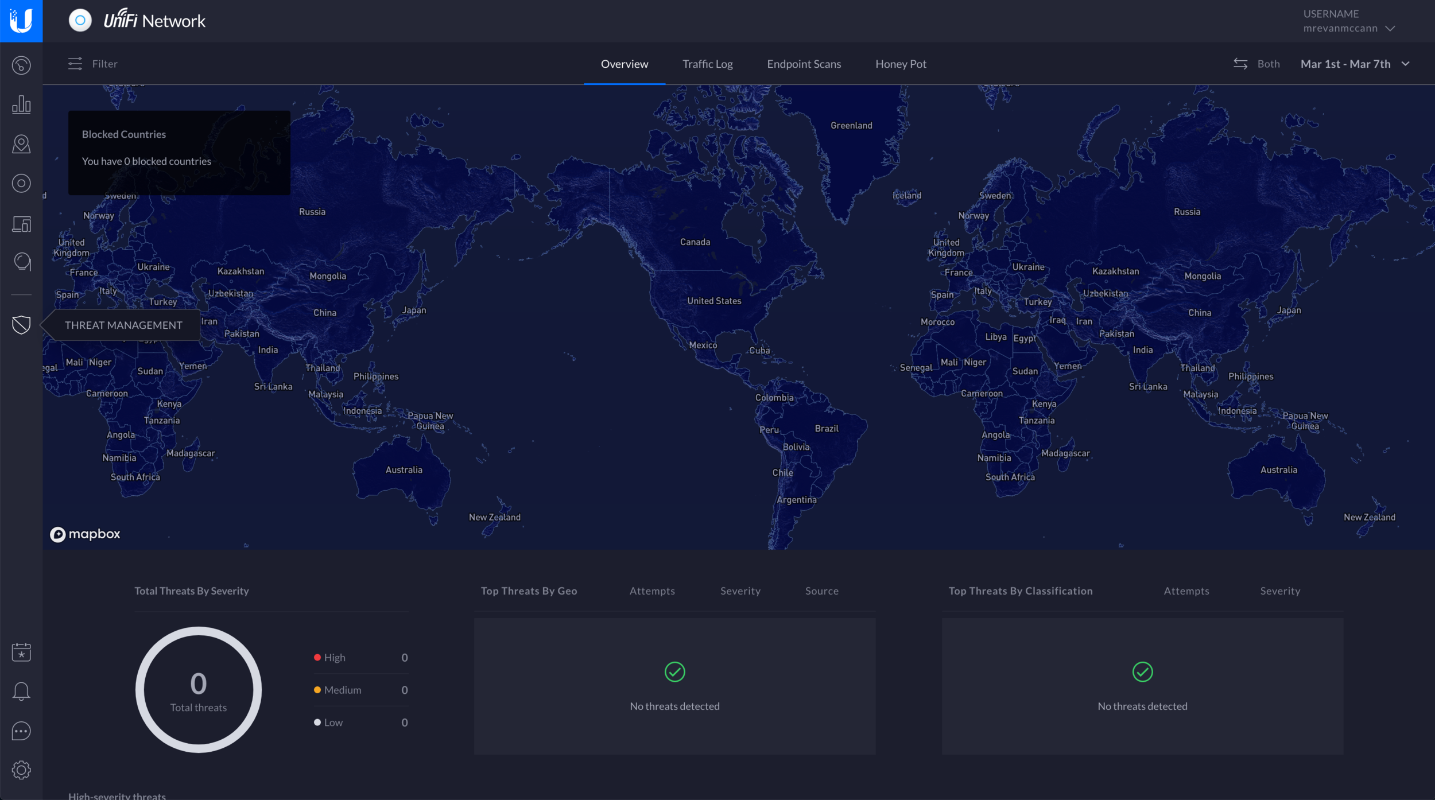Open the Mar 1st - Mar 7th date range
Image resolution: width=1435 pixels, height=800 pixels.
[1355, 64]
